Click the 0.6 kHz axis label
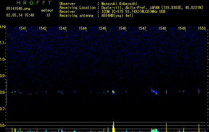Image resolution: width=209 pixels, height=132 pixels. 3,125
